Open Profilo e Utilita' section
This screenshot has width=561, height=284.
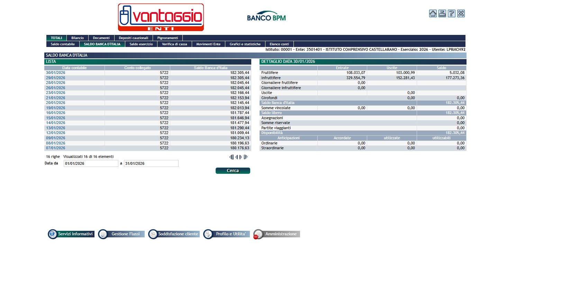coord(231,234)
